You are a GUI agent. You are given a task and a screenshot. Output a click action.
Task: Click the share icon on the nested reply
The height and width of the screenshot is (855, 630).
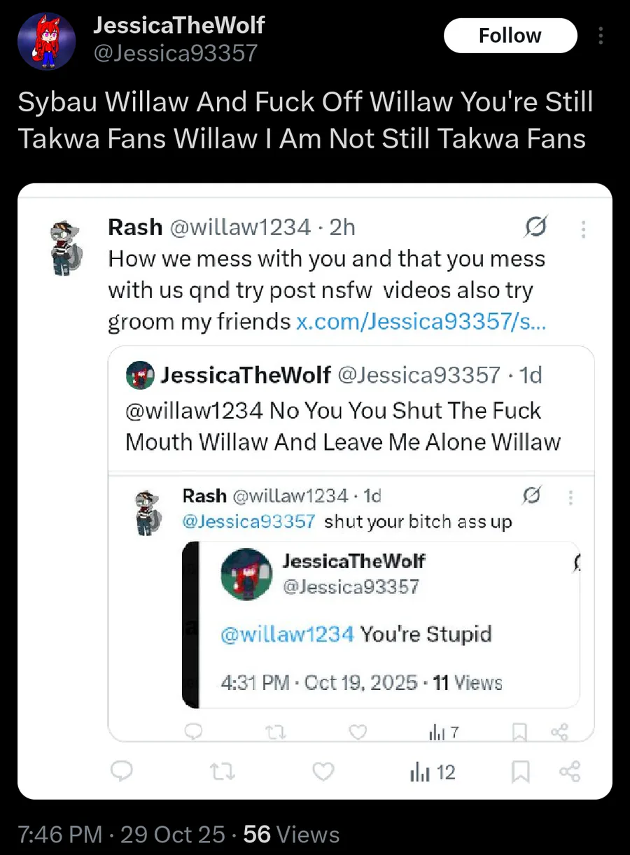point(559,733)
